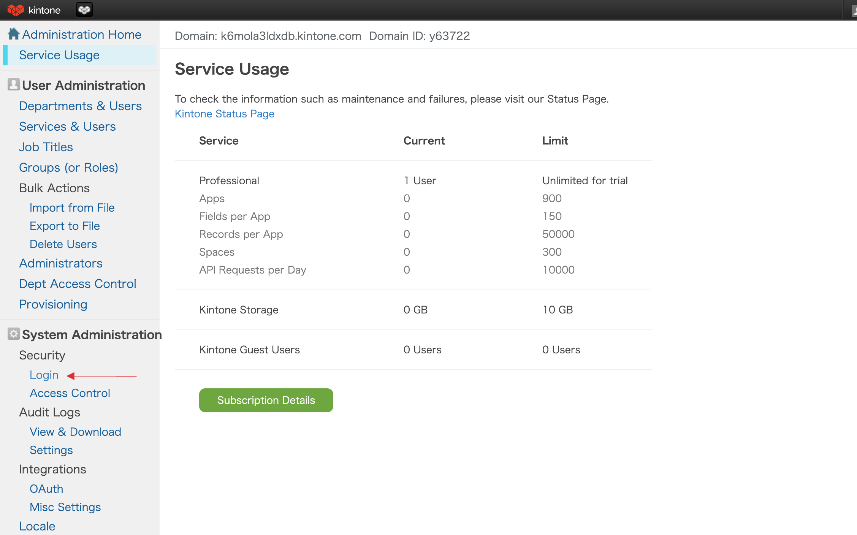Open Login security settings
The width and height of the screenshot is (857, 535).
click(x=44, y=375)
